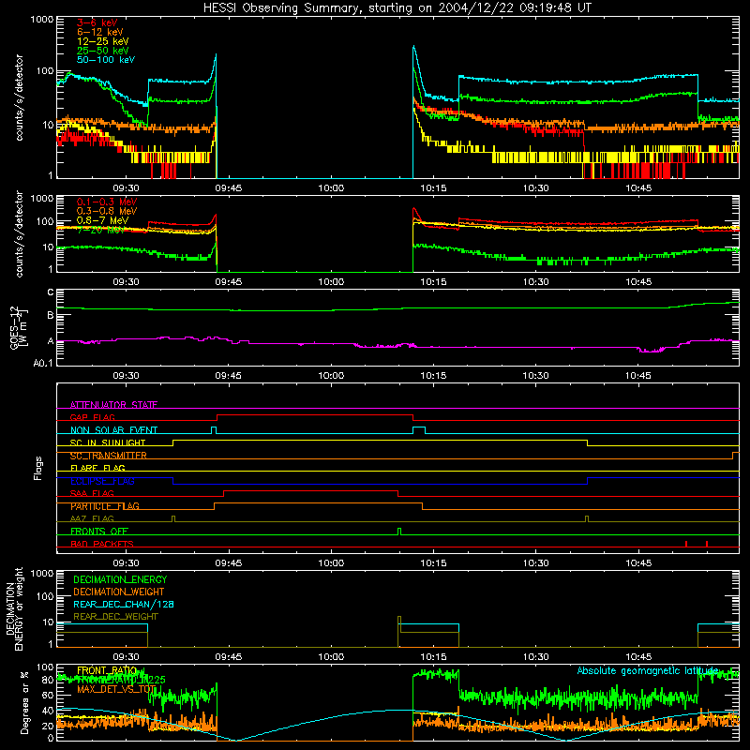Click the 0.8-7 MeV legend label

point(102,220)
